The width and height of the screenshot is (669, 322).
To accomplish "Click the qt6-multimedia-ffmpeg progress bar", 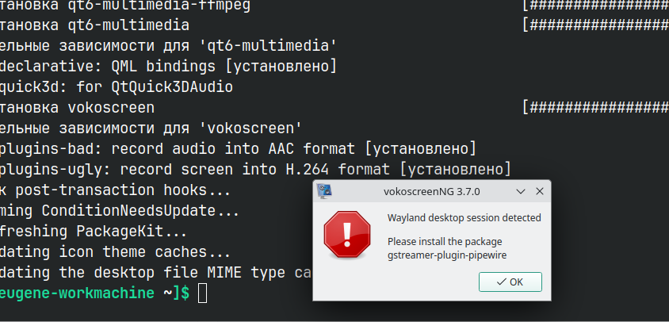I will tap(595, 5).
